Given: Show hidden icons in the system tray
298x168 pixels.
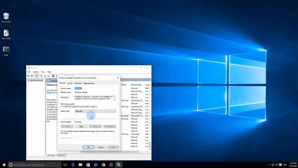Looking at the screenshot, I should [x=269, y=165].
